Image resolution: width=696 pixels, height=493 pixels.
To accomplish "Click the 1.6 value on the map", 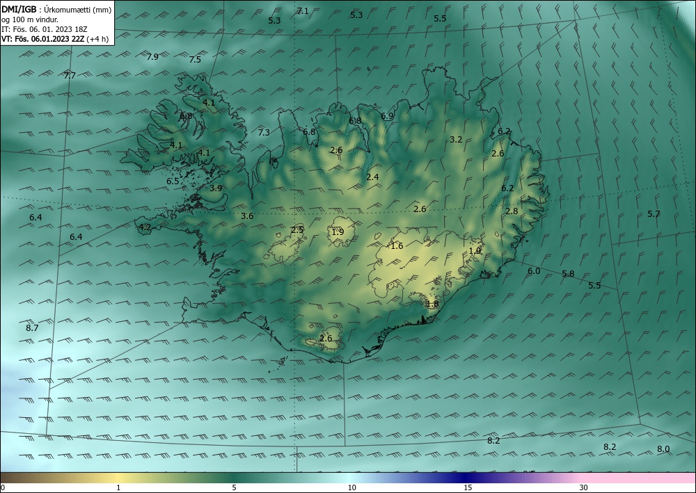I will click(x=397, y=245).
